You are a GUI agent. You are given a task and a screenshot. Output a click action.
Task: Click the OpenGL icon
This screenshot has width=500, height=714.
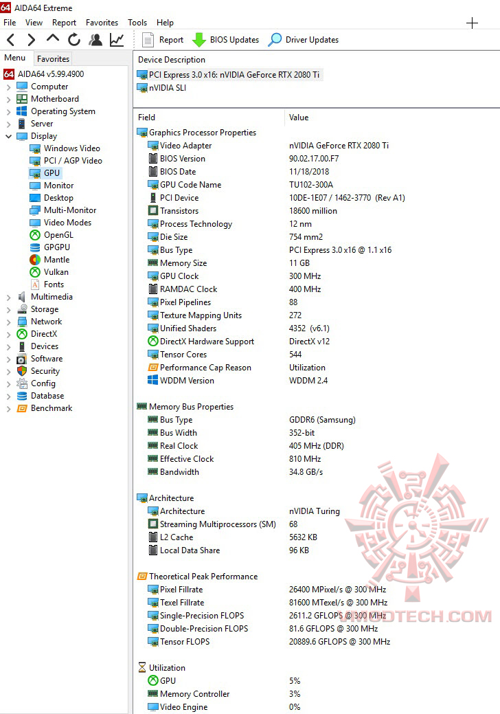point(35,235)
